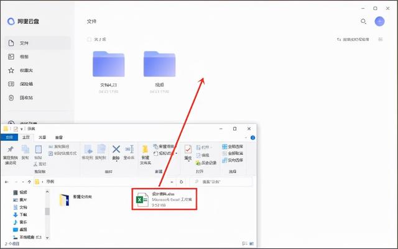Click Copy path in the clipboard group
Screen dimensions: 398x249
pyautogui.click(x=59, y=147)
